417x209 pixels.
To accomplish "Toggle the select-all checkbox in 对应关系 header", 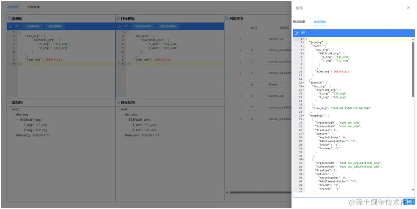I will [229, 28].
